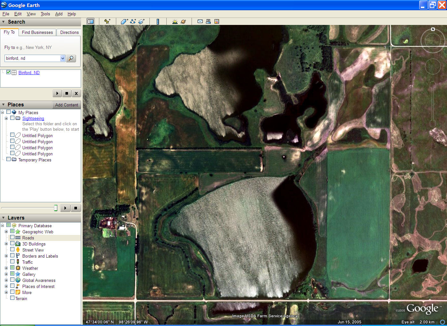
Task: Play the search results tour
Action: click(x=57, y=93)
